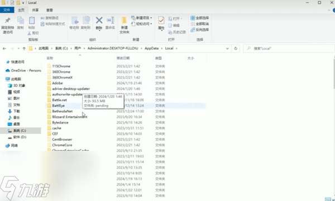Click the Search Local input field
Image resolution: width=335 pixels, height=201 pixels.
pos(289,49)
